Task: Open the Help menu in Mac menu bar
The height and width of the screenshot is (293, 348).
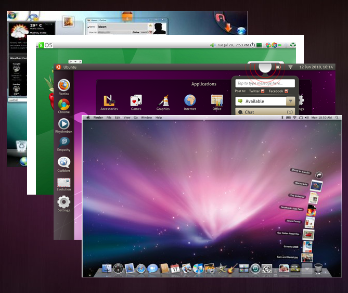Action: click(159, 118)
